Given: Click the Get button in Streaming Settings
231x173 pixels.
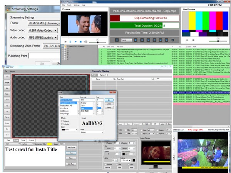Looking at the screenshot, I should pyautogui.click(x=42, y=63).
